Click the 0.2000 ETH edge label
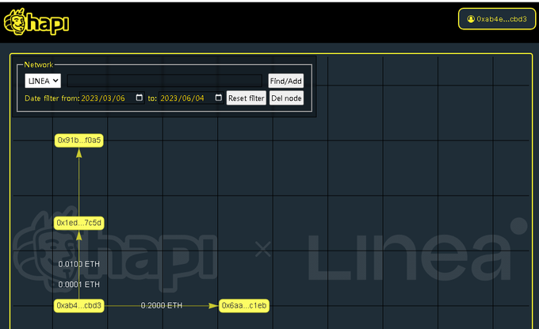Screen dimensions: 539x329 [162, 305]
